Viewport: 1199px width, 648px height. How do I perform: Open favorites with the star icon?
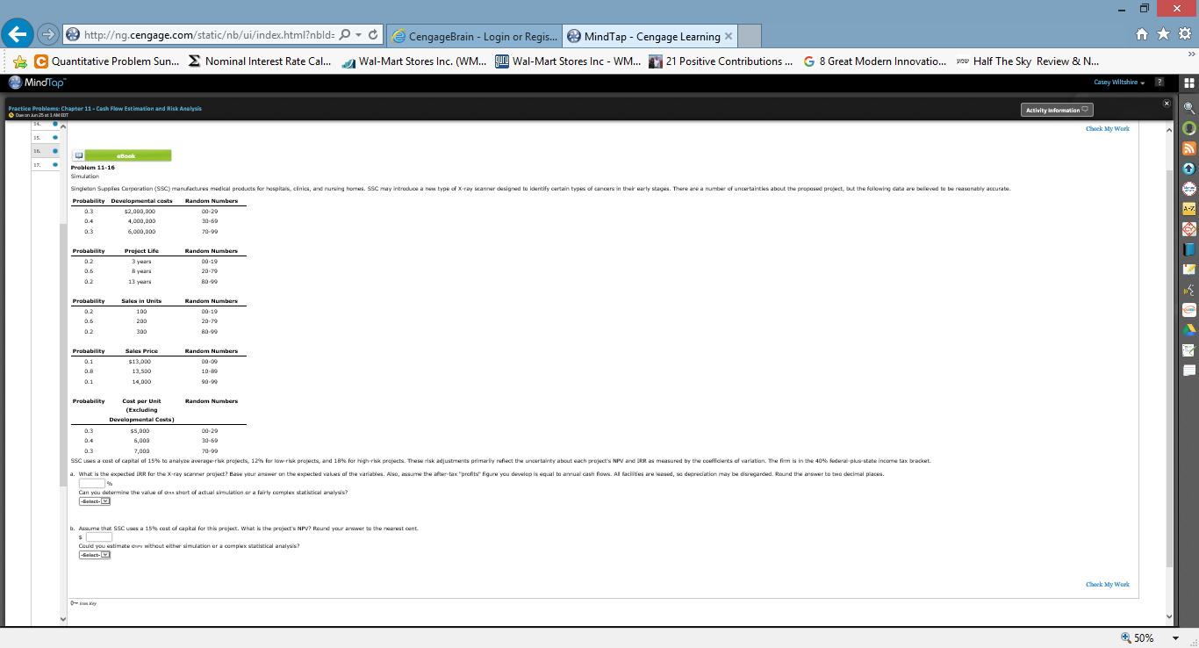click(x=1162, y=36)
